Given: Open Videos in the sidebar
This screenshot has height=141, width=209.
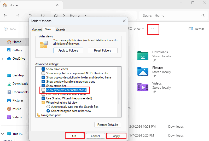Looking at the screenshot, I should point(14,117).
